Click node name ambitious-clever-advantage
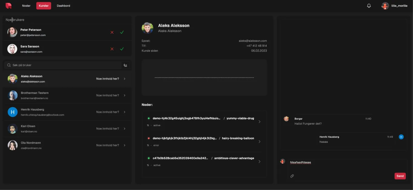Image resolution: width=413 pixels, height=190 pixels. 234,158
